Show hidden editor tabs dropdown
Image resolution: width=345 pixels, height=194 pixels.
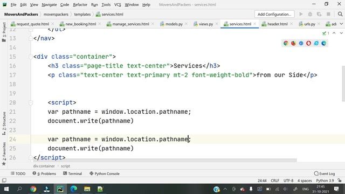pyautogui.click(x=341, y=24)
